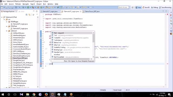Viewport: 173px width, 97px height.
Task: Choose the TestInstance proposal
Action: click(x=72, y=40)
